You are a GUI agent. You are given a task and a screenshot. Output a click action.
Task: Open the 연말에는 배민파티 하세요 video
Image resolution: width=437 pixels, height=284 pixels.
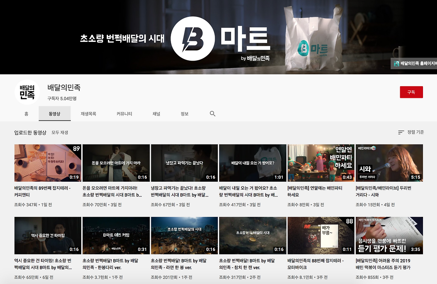pyautogui.click(x=321, y=163)
